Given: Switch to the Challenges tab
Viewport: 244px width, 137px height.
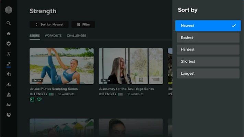Looking at the screenshot, I should 77,36.
